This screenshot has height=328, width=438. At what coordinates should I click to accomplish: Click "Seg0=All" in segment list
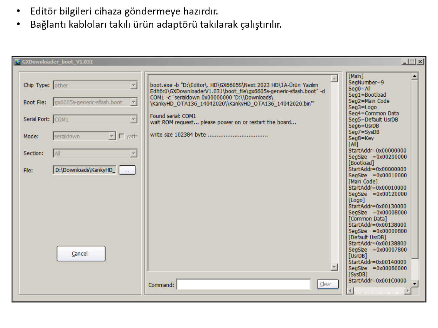pos(359,89)
